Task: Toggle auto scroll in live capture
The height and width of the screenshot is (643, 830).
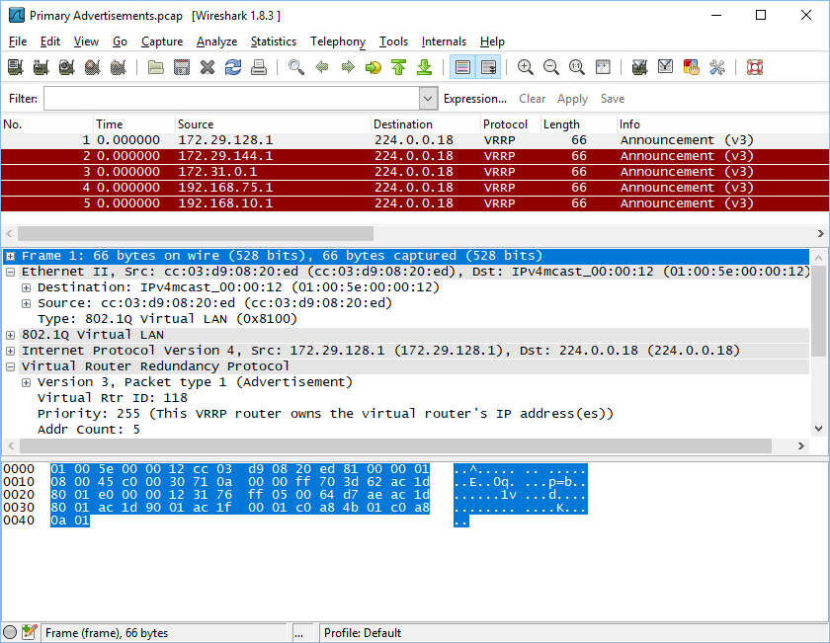Action: point(488,67)
